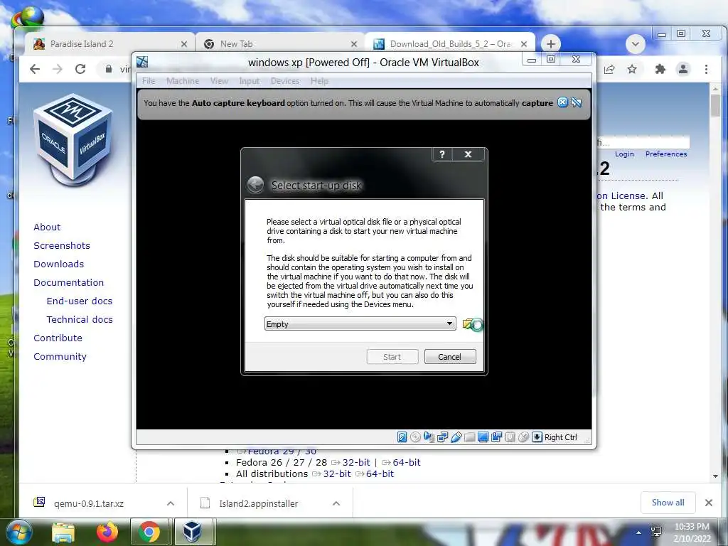Screen dimensions: 728x546
Task: Open the View menu
Action: point(219,81)
